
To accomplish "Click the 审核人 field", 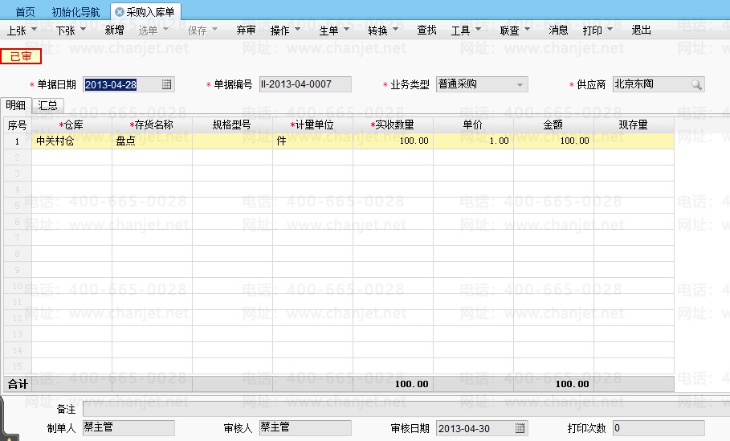I will (x=305, y=427).
